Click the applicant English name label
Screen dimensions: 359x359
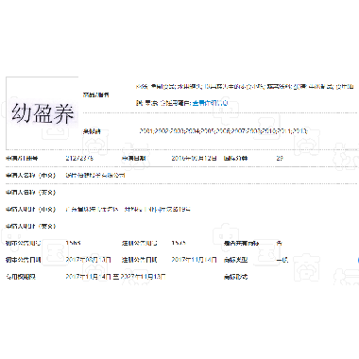(x=30, y=192)
